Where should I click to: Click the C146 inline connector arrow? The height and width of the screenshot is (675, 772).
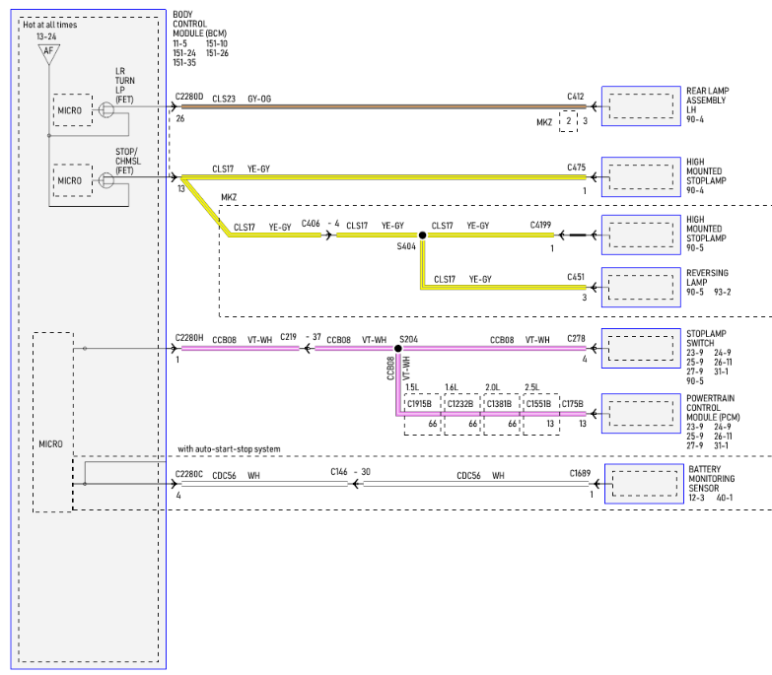pyautogui.click(x=356, y=484)
